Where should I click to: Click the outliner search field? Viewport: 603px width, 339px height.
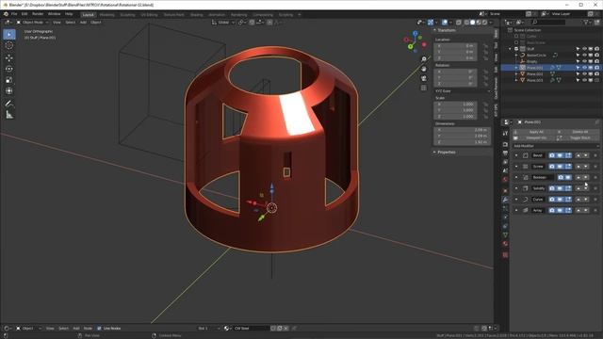coord(549,23)
